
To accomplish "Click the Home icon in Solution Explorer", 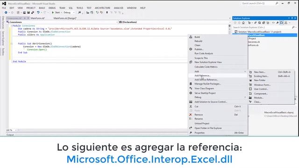I will pos(243,23).
